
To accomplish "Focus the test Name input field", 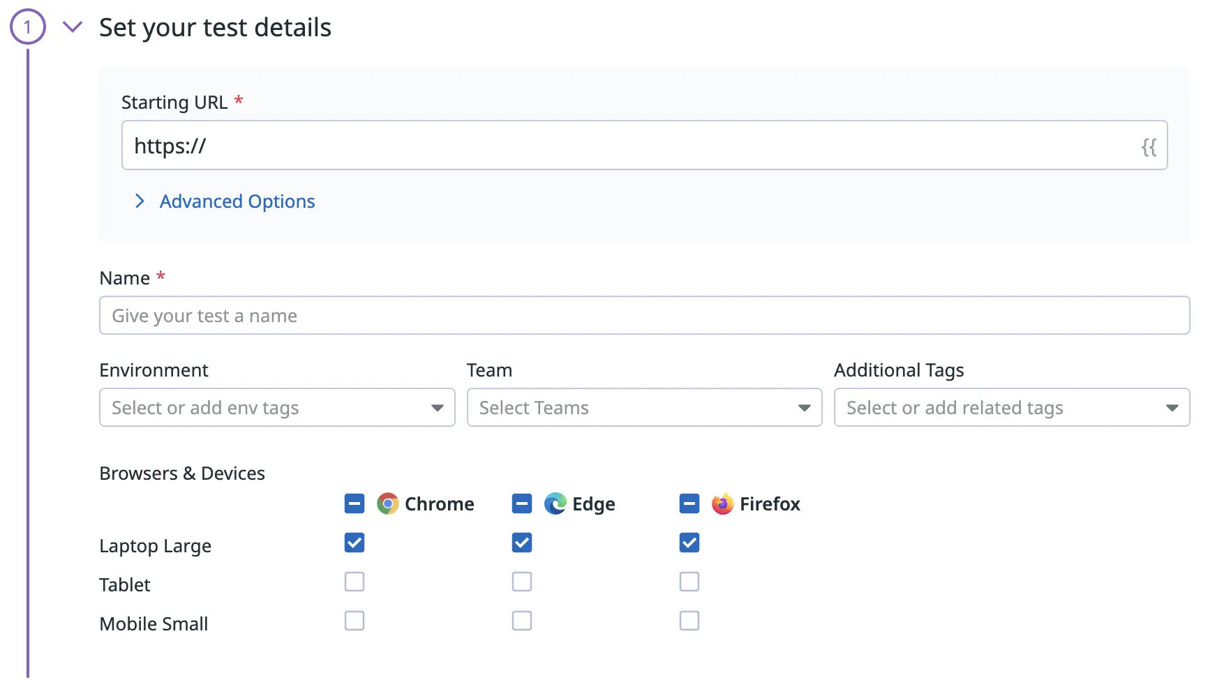I will click(644, 316).
